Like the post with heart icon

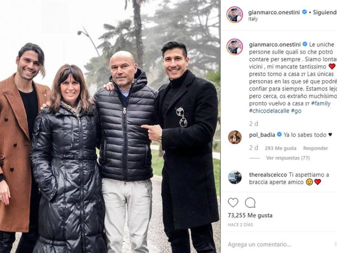[x=233, y=203]
